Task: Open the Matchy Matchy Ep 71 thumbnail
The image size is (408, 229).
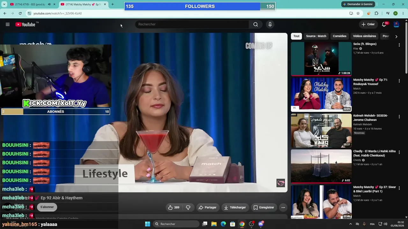Action: [x=321, y=94]
